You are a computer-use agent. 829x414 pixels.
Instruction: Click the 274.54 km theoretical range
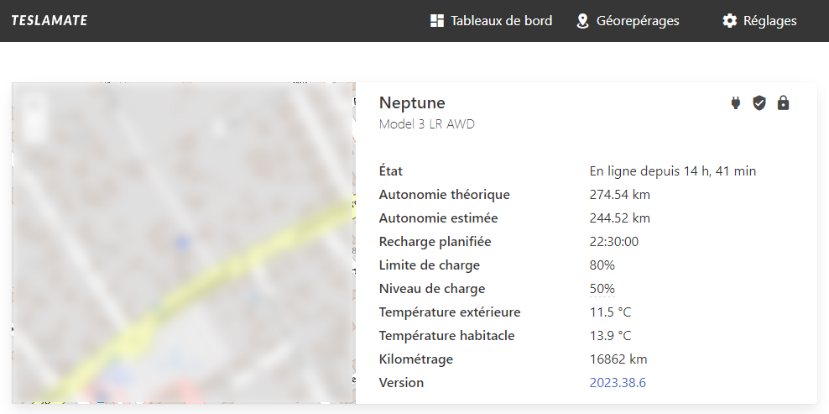click(x=619, y=195)
